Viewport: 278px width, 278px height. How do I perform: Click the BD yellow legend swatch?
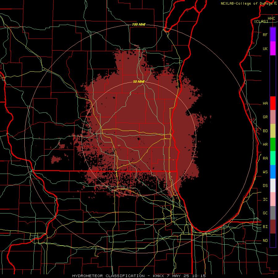[x=273, y=131]
